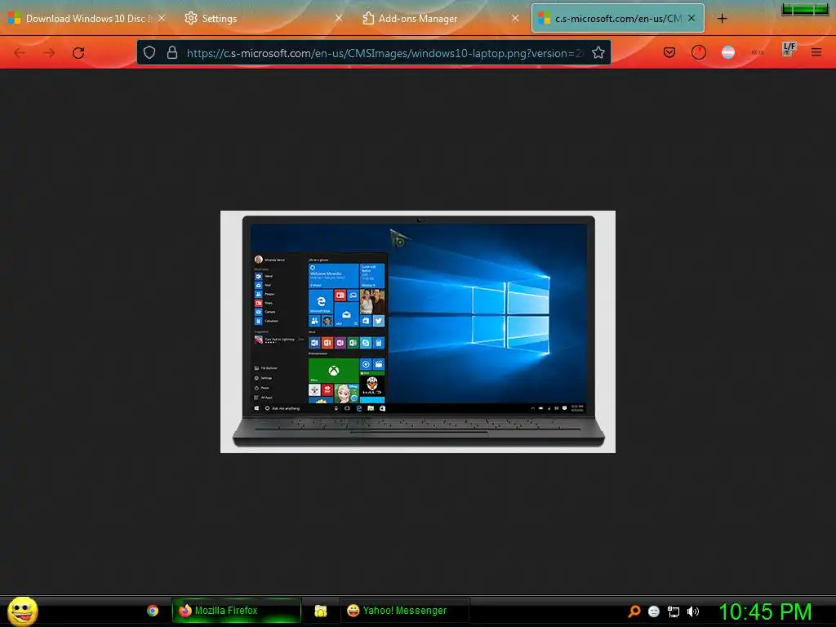Open a new tab
Viewport: 836px width, 627px height.
click(x=722, y=19)
